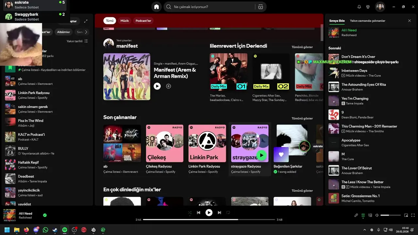Show more library filter chips with arrow

pos(86,32)
